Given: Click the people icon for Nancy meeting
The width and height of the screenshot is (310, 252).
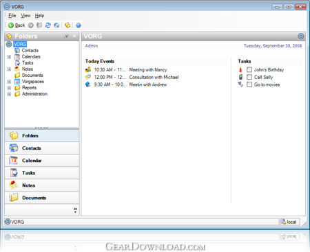Looking at the screenshot, I should point(88,69).
